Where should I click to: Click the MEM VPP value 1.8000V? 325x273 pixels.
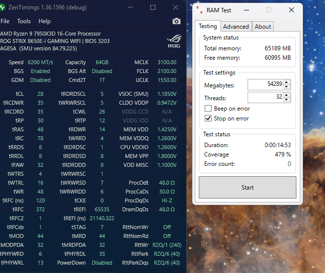click(x=167, y=156)
